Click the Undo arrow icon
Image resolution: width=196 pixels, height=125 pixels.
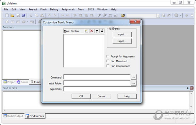(49, 15)
